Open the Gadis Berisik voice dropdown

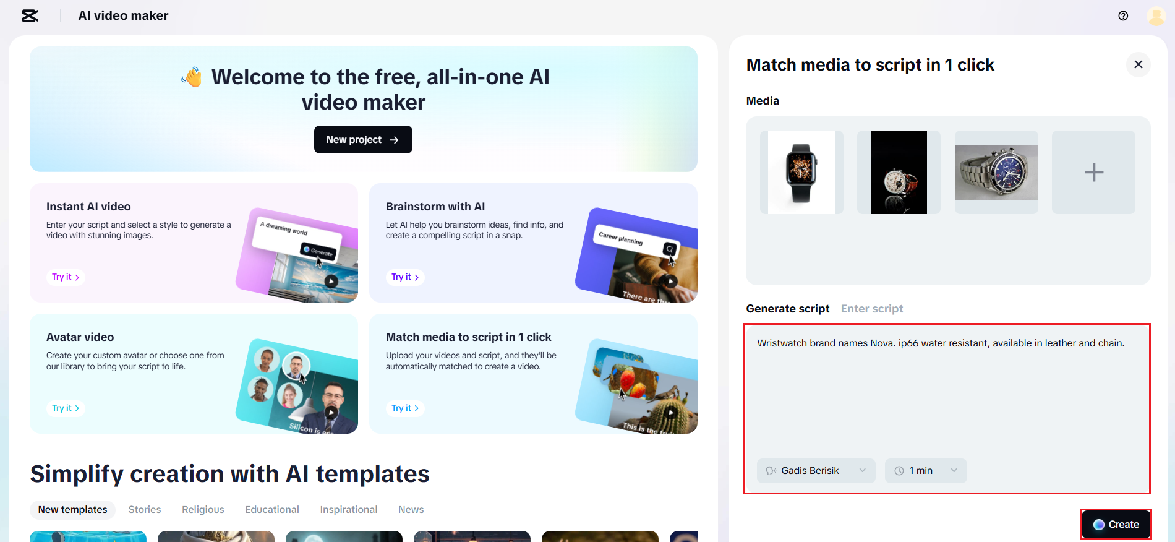click(x=816, y=471)
